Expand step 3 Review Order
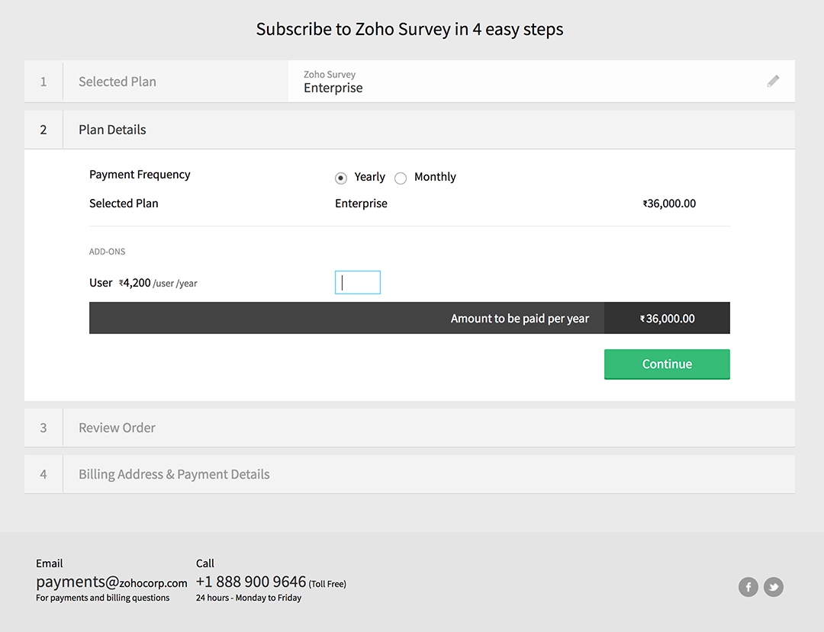The height and width of the screenshot is (632, 824). pos(410,428)
